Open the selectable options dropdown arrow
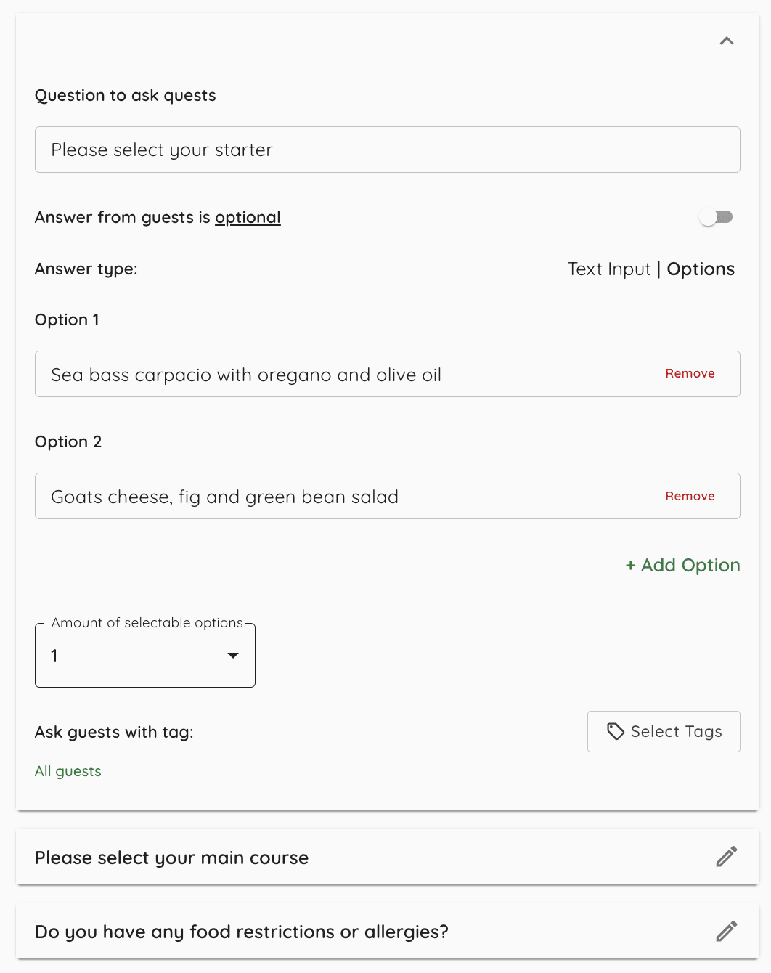The height and width of the screenshot is (973, 771). tap(233, 655)
